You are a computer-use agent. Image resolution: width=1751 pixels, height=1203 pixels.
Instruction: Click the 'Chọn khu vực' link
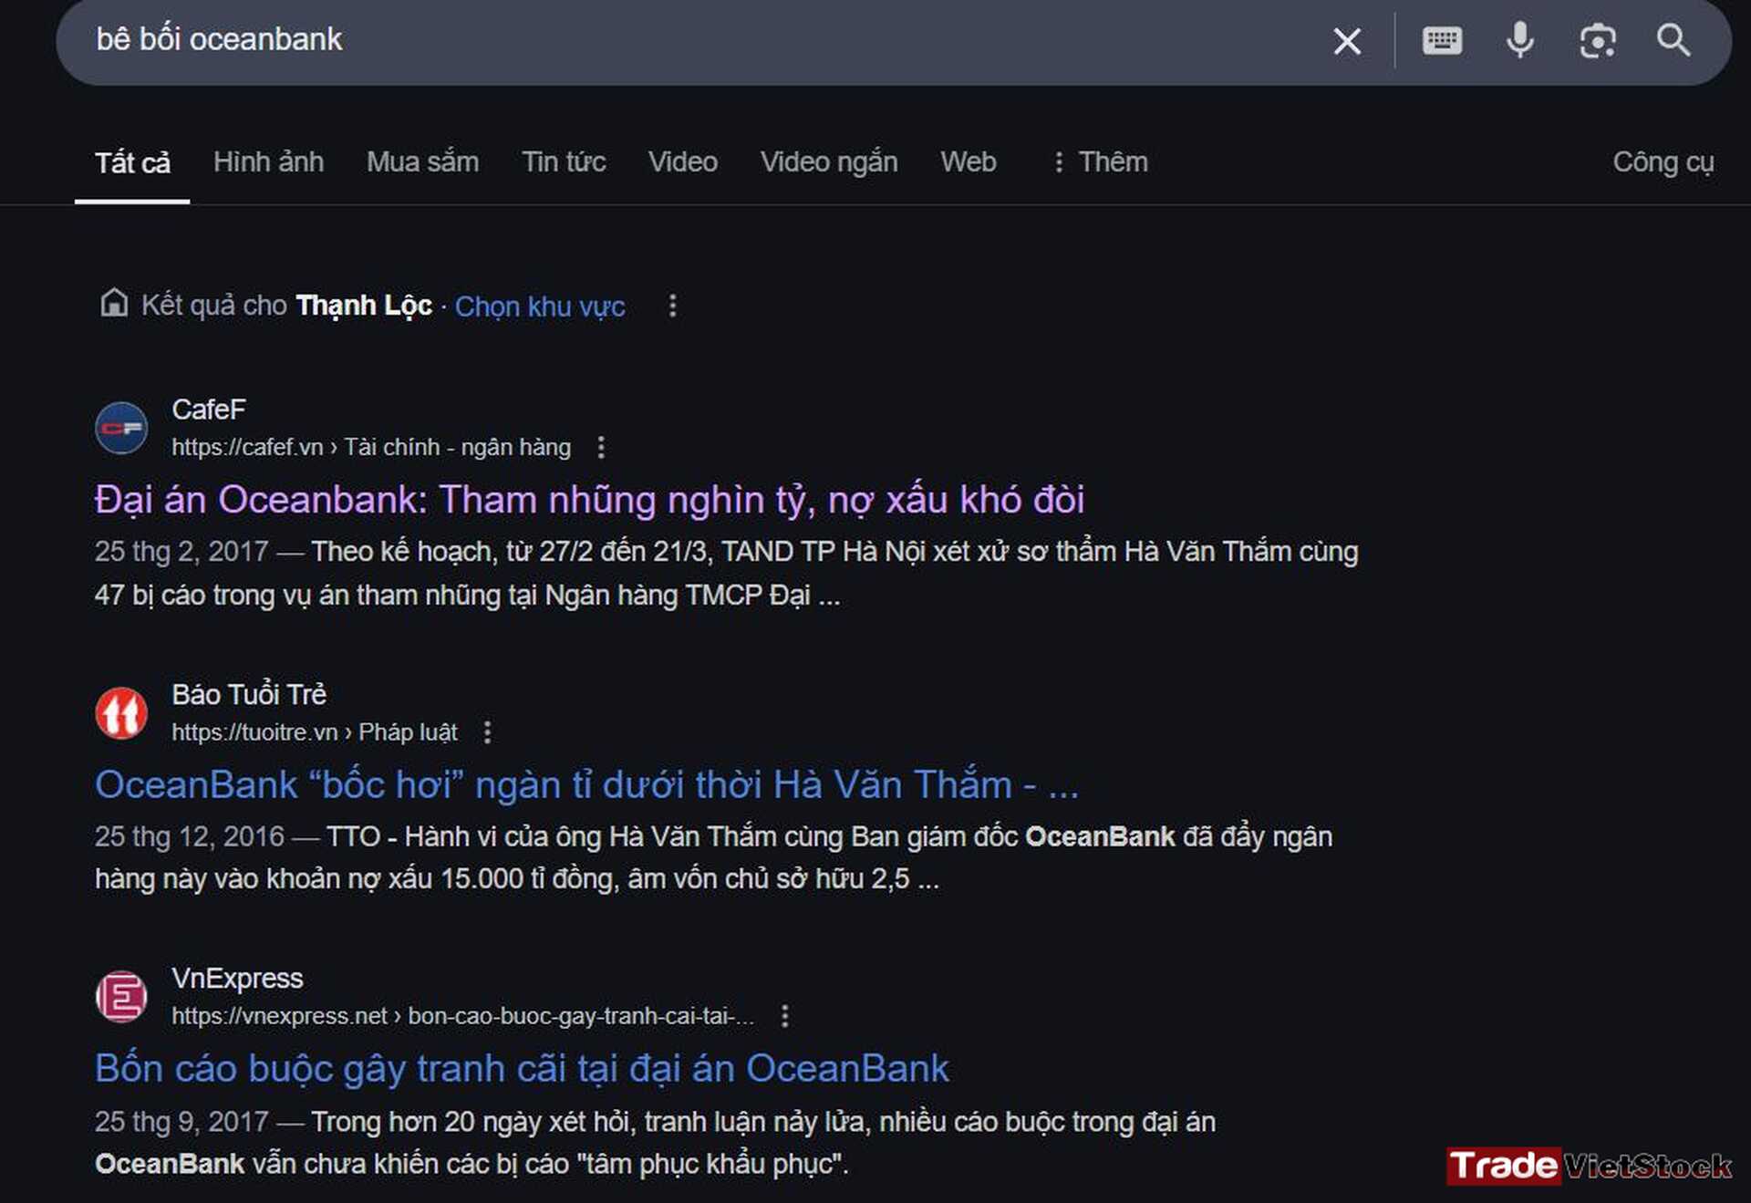point(540,306)
